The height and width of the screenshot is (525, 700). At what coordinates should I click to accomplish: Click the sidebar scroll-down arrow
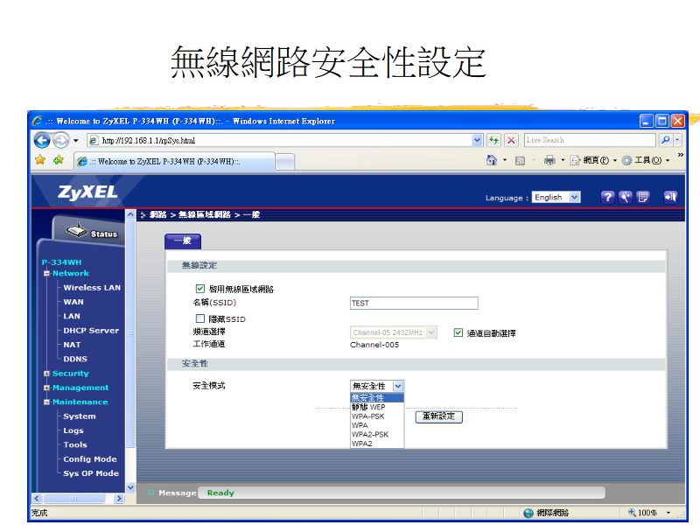[130, 487]
